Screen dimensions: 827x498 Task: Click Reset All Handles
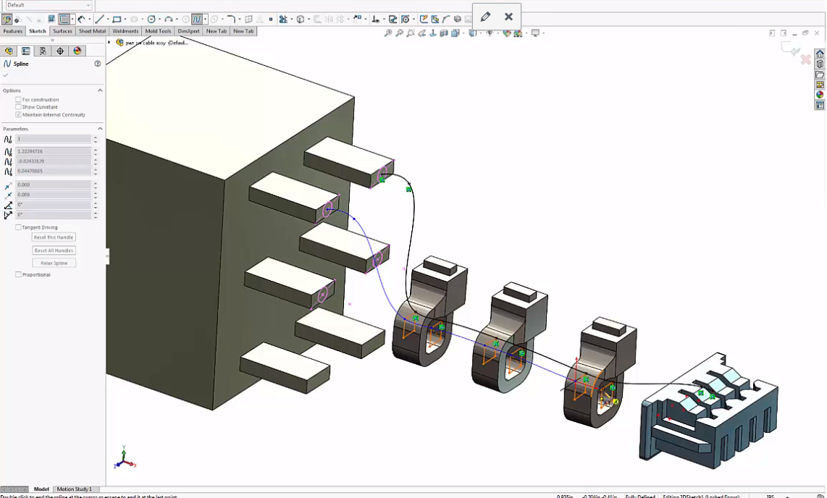click(53, 250)
